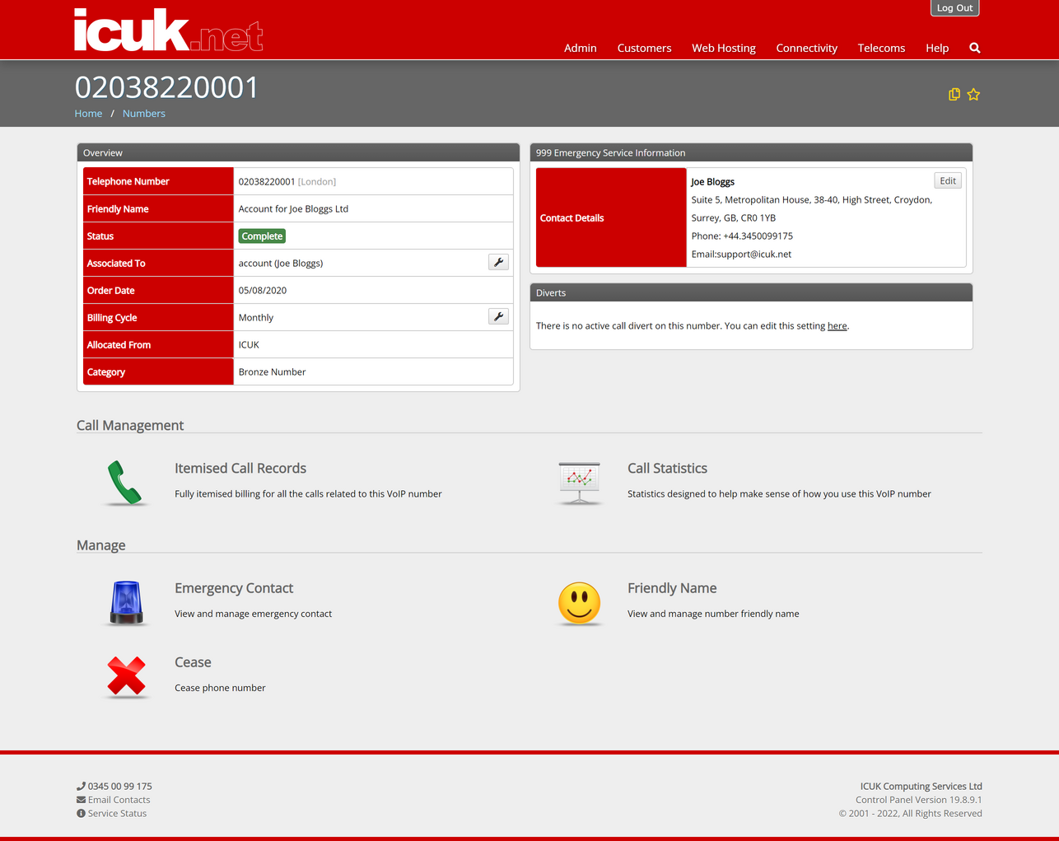Click the 'Joe Bloggs' contact name
This screenshot has height=841, width=1059.
pyautogui.click(x=712, y=182)
